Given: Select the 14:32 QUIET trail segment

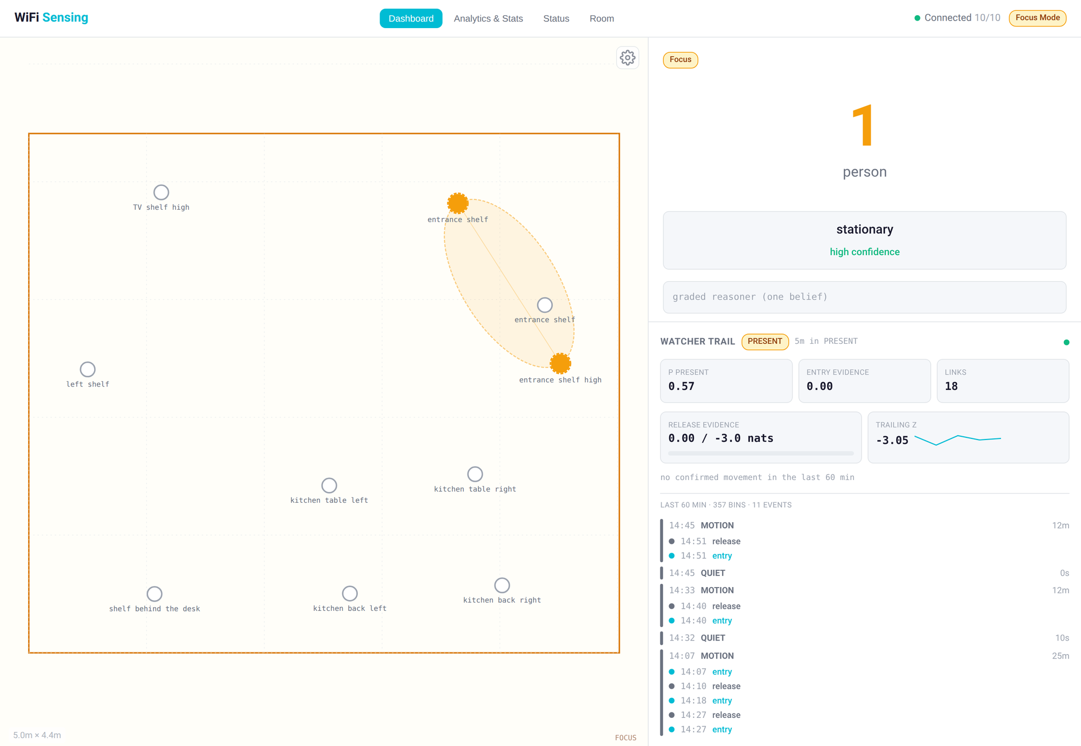Looking at the screenshot, I should [864, 638].
